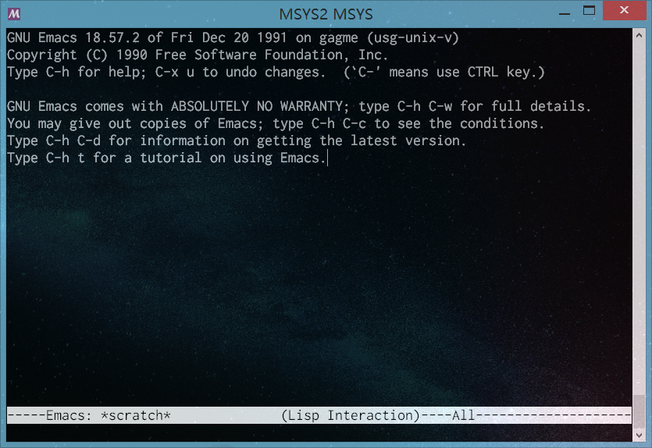The width and height of the screenshot is (652, 448).
Task: Click 'Type C-h C-d for information' line
Action: [236, 141]
